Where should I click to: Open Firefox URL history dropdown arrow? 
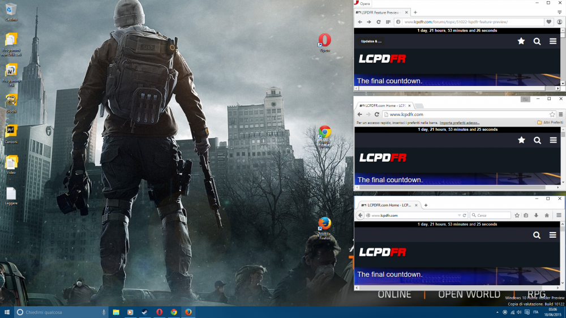(459, 216)
